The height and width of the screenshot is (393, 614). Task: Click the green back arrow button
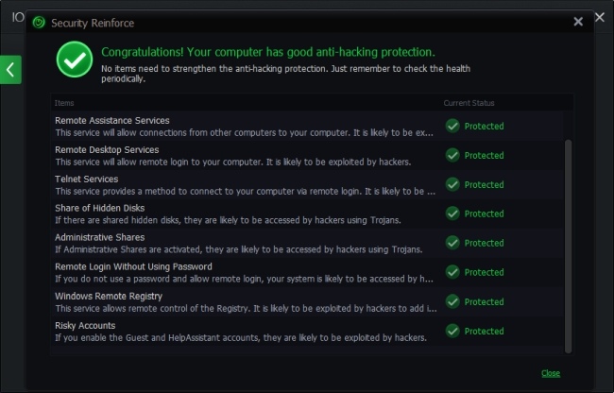(10, 70)
